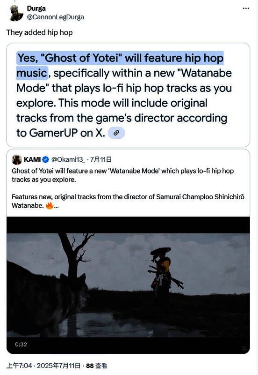
Task: Click the 88 查看 view count
Action: [97, 366]
